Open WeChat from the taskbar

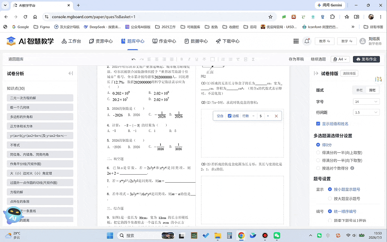[x=277, y=236]
